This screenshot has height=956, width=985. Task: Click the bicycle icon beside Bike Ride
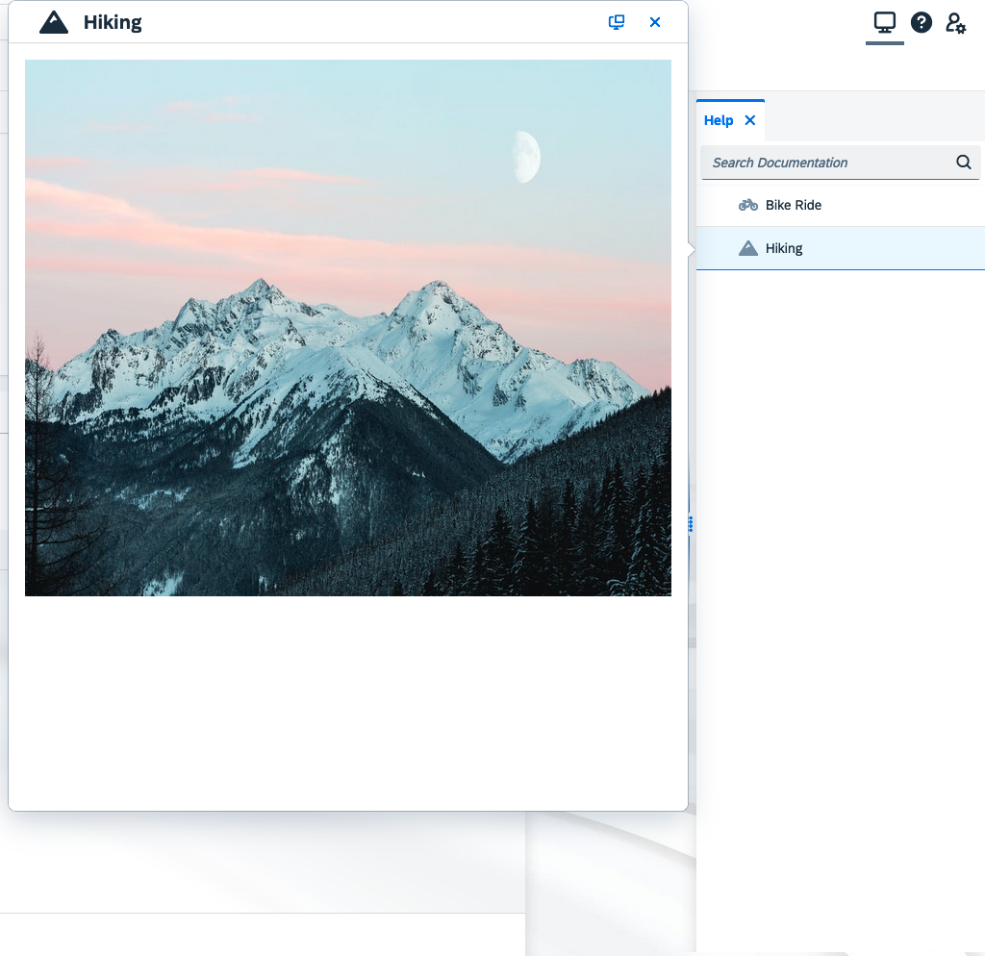[747, 205]
